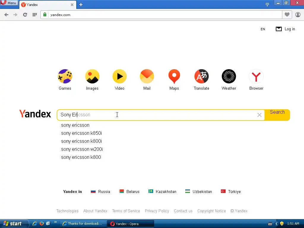Select suggestion sony ericsson k800i
This screenshot has width=304, height=228.
[81, 141]
